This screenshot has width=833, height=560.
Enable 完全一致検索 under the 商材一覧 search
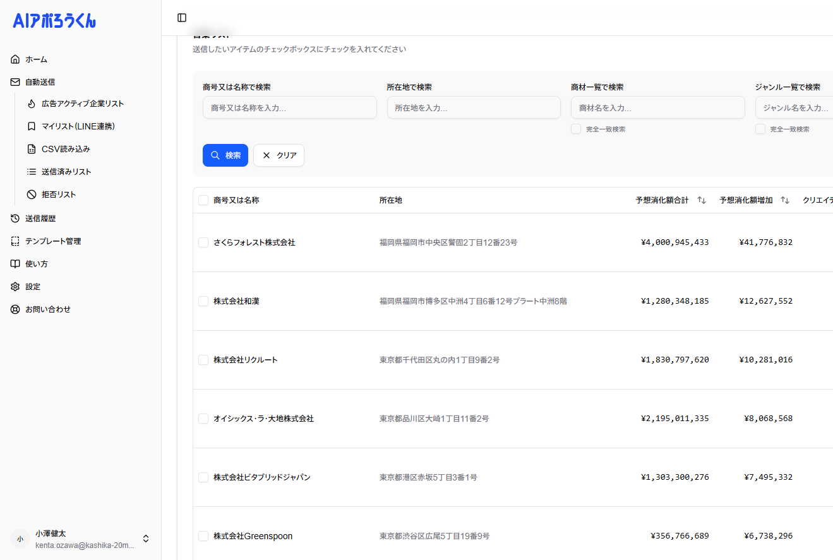pos(575,128)
